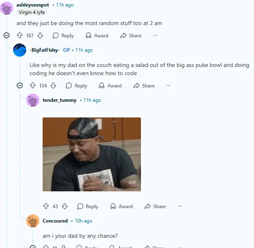
Task: Give Award to -BigFatFishy-'s reply
Action: [x=110, y=86]
